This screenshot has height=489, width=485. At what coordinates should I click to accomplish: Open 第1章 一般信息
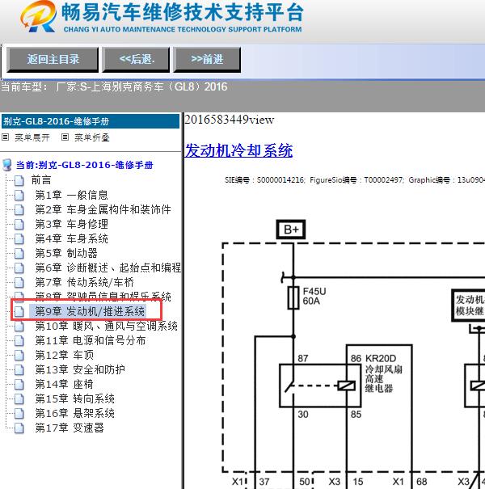(x=71, y=195)
